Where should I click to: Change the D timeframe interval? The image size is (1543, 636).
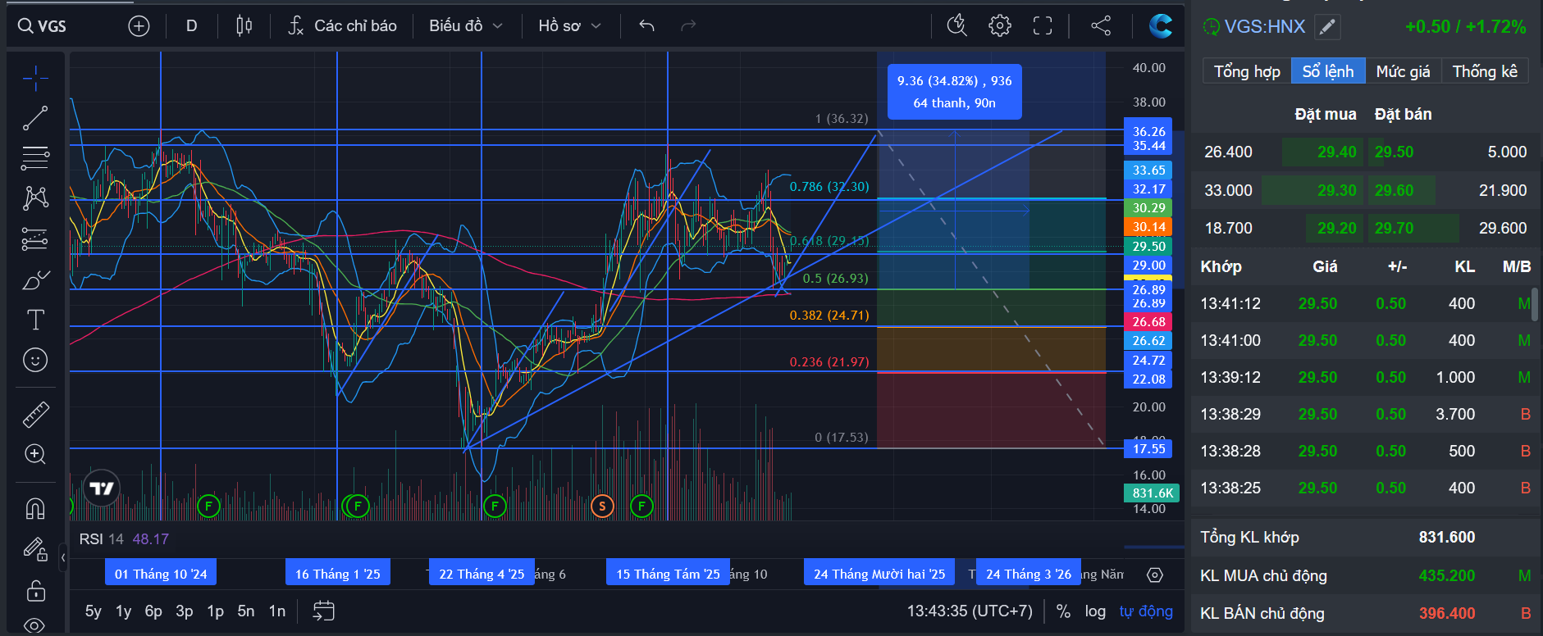192,26
